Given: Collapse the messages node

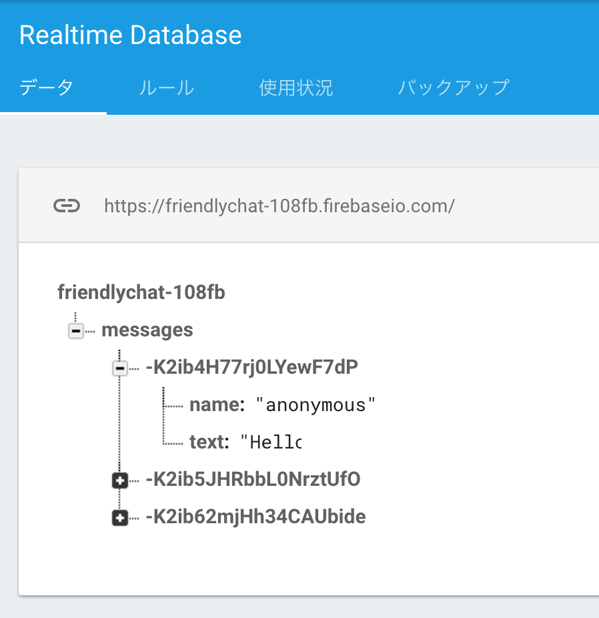Looking at the screenshot, I should pyautogui.click(x=76, y=330).
